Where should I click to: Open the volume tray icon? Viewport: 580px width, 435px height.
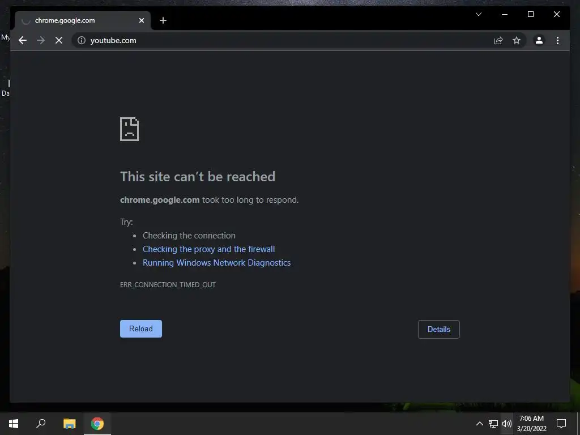coord(507,424)
